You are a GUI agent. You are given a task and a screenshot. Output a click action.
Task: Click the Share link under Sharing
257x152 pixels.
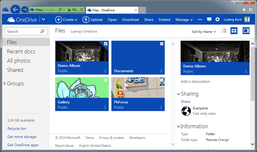click(186, 102)
